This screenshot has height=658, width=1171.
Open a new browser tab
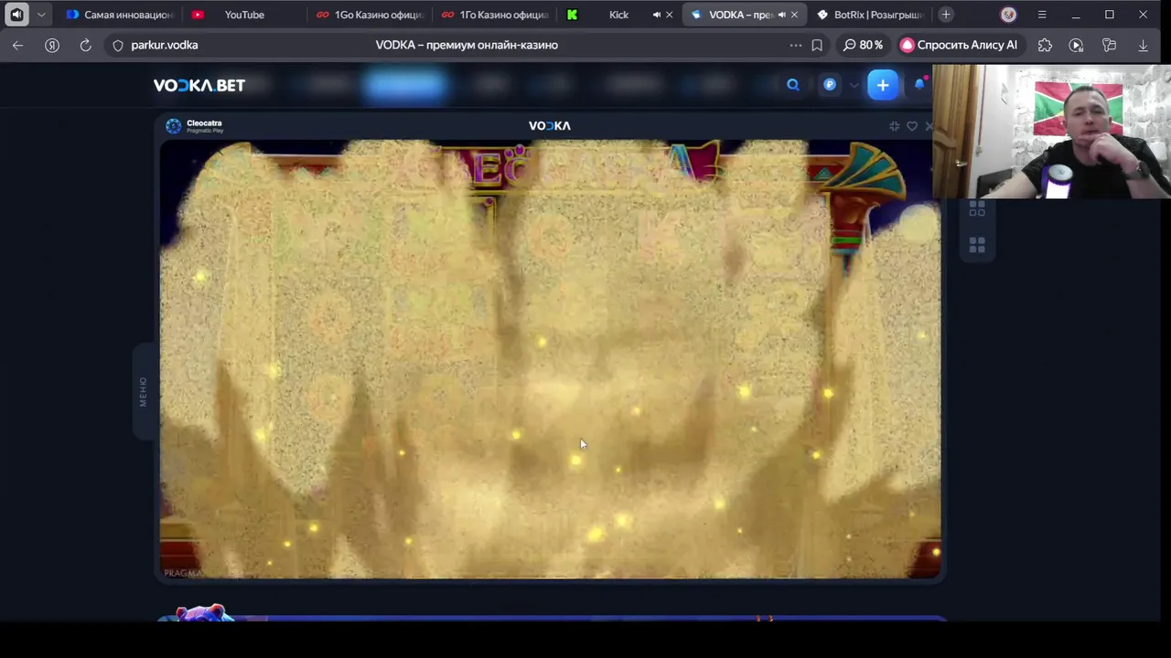point(946,15)
